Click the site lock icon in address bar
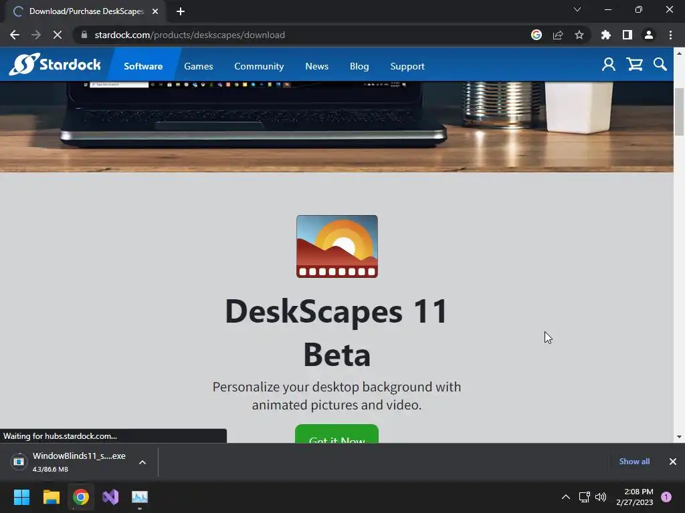Viewport: 685px width, 513px height. pos(84,35)
